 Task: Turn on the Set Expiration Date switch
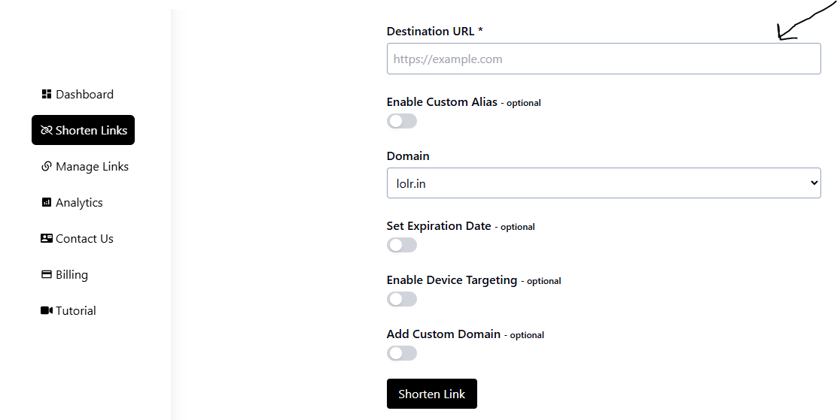pos(401,245)
